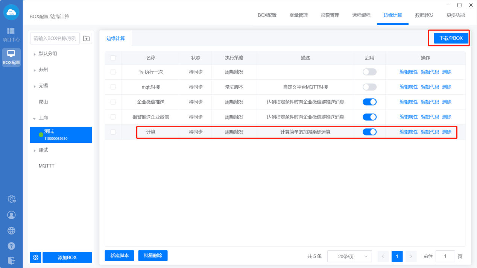
Task: Switch to the 变量管理 tab
Action: pyautogui.click(x=298, y=15)
